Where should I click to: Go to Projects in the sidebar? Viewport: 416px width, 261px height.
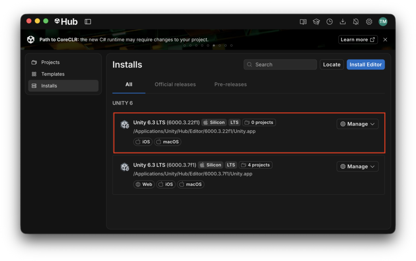[x=63, y=62]
